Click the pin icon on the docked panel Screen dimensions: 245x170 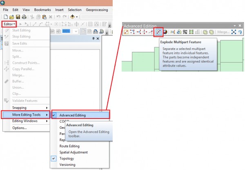[x=94, y=38]
